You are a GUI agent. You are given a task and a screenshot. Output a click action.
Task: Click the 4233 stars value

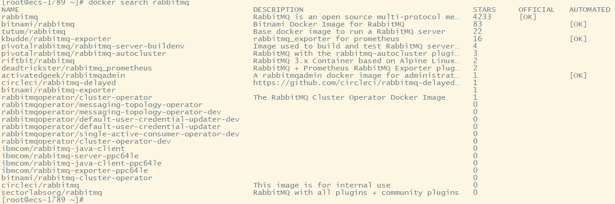click(482, 17)
